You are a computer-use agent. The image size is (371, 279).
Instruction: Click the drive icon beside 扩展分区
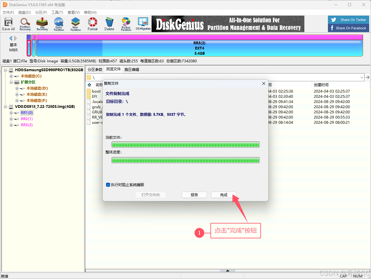[x=17, y=82]
